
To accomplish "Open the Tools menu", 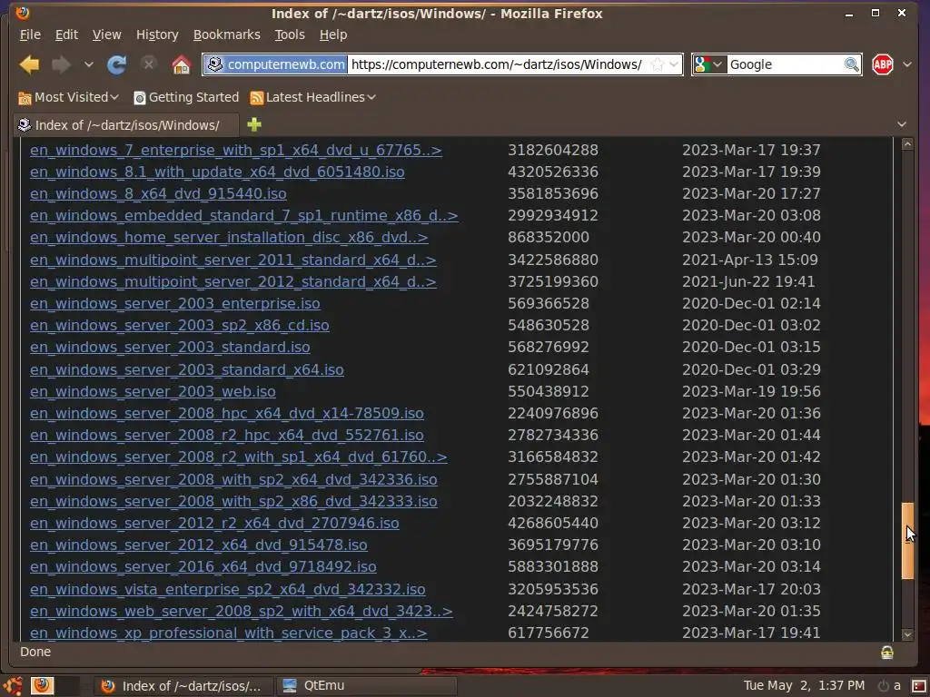I will coord(290,35).
